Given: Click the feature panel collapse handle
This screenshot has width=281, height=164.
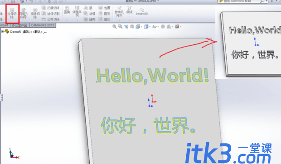Looking at the screenshot, I should tap(1, 98).
